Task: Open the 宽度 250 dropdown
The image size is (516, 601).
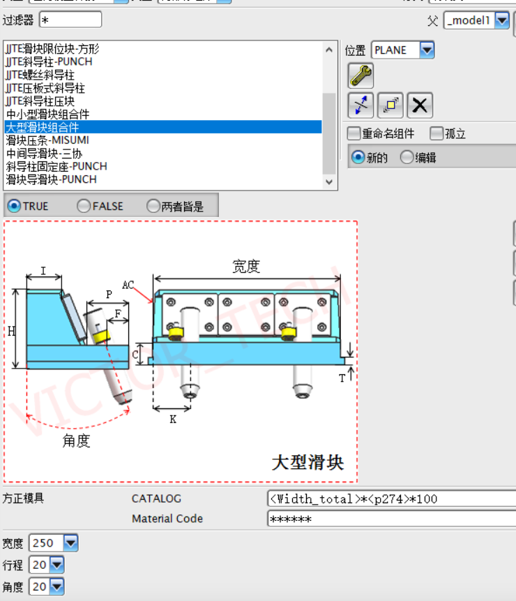Action: (71, 543)
